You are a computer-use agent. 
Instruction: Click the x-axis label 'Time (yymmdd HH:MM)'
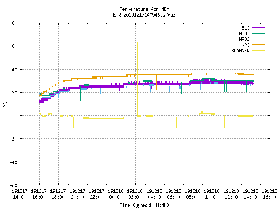[x=144, y=205]
